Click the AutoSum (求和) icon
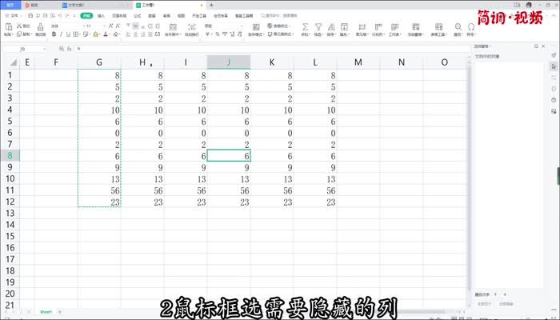 (x=305, y=27)
